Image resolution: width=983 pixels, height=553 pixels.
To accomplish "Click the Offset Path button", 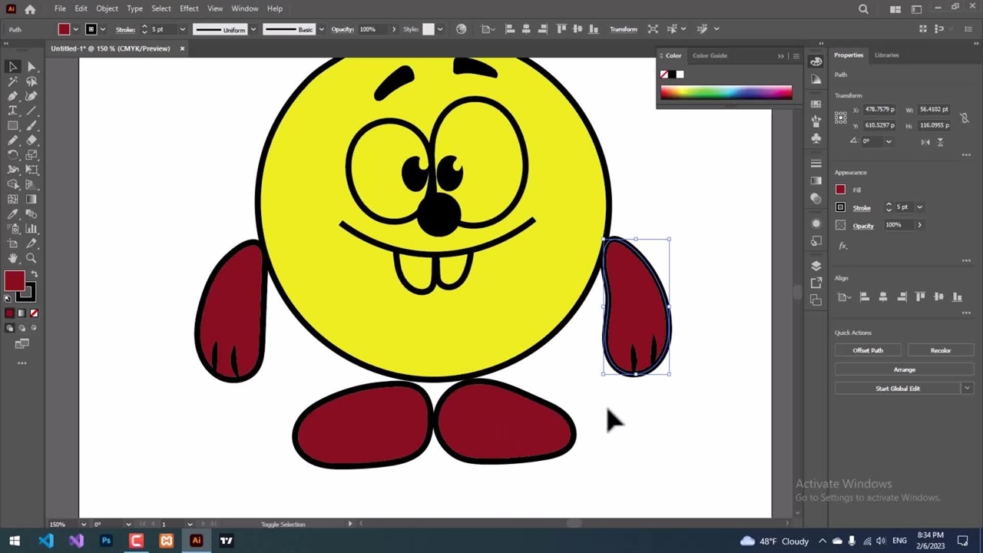I will pyautogui.click(x=868, y=350).
